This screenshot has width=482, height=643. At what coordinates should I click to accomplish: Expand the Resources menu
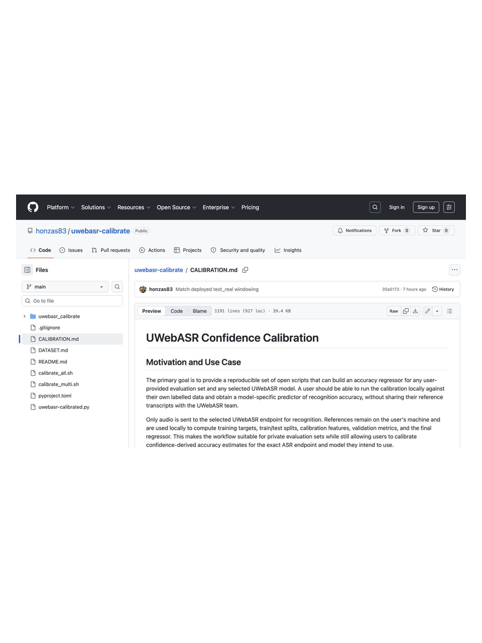click(x=134, y=207)
